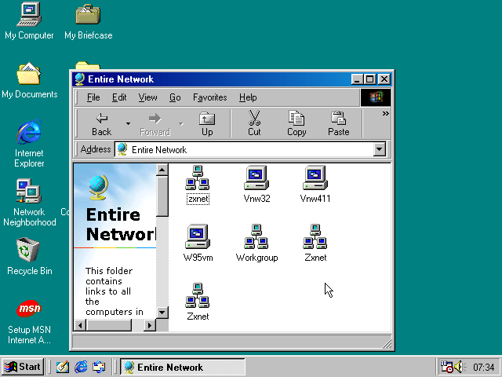Click the Address bar field

pos(244,149)
